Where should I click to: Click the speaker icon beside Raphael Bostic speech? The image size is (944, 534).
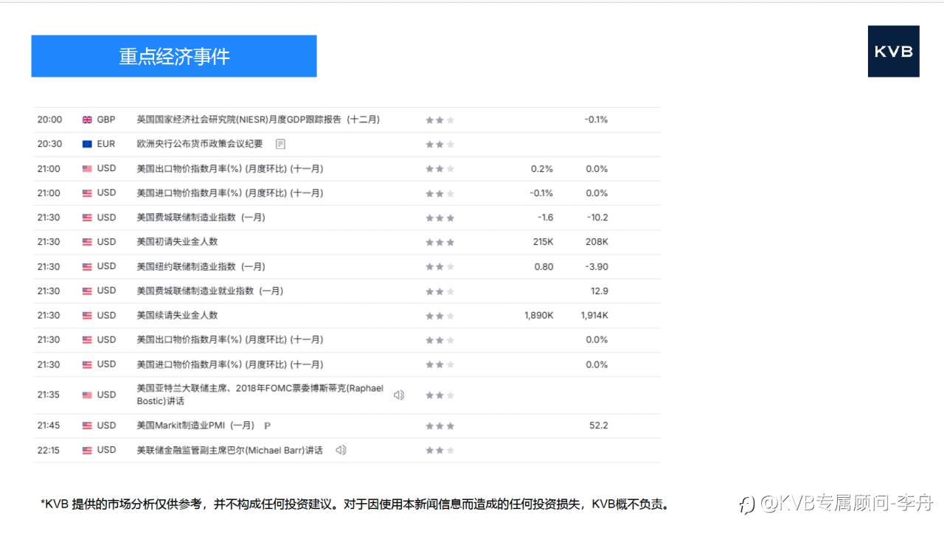click(398, 395)
